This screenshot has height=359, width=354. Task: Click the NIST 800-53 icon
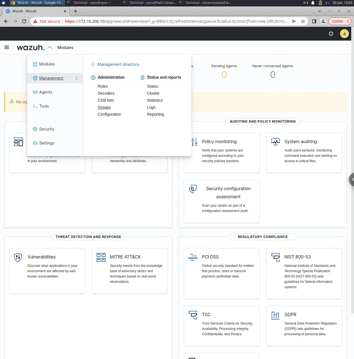point(276,257)
